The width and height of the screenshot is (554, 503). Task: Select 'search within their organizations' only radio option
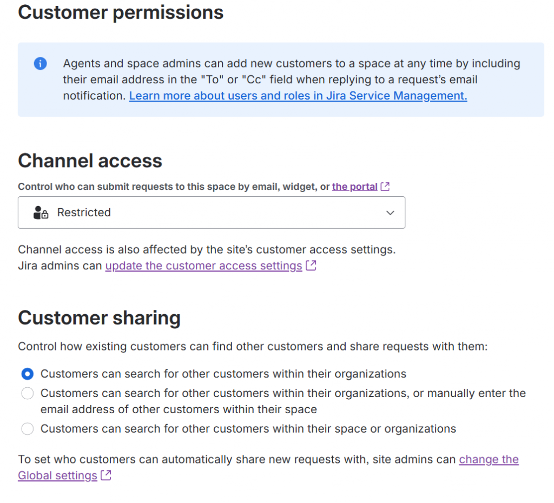click(x=28, y=374)
